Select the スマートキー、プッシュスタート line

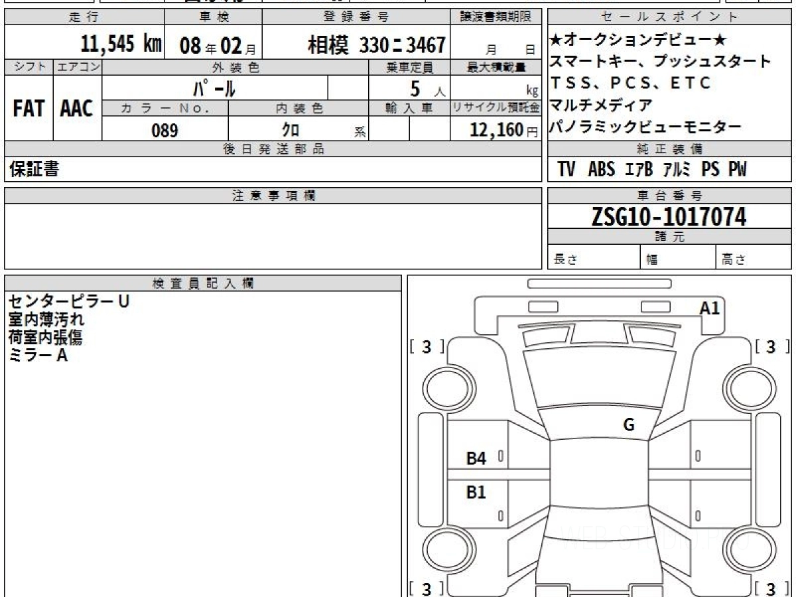661,62
